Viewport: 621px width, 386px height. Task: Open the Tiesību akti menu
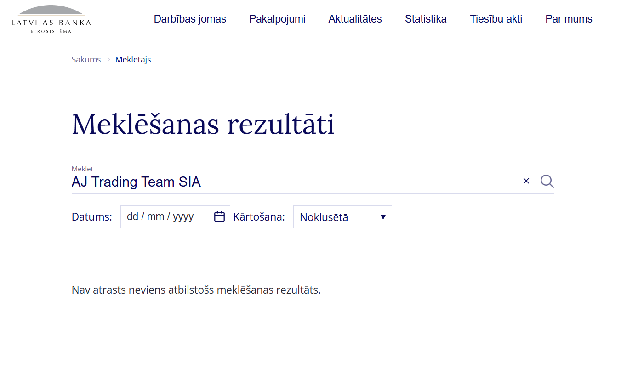(x=496, y=19)
